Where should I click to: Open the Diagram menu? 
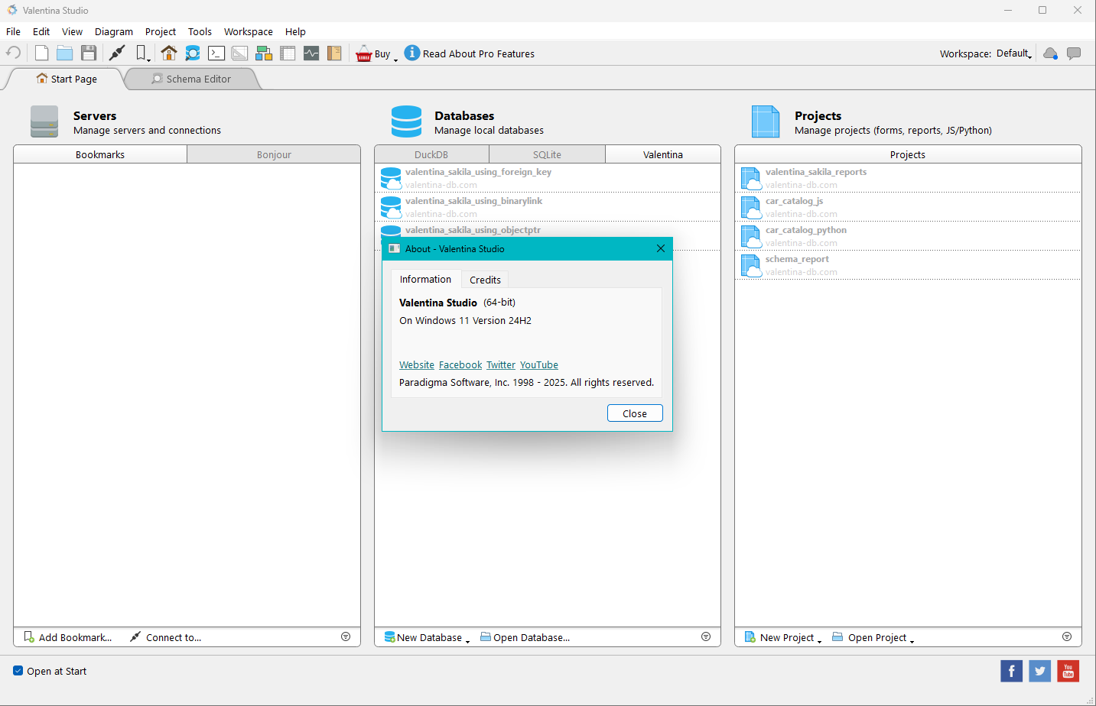114,31
